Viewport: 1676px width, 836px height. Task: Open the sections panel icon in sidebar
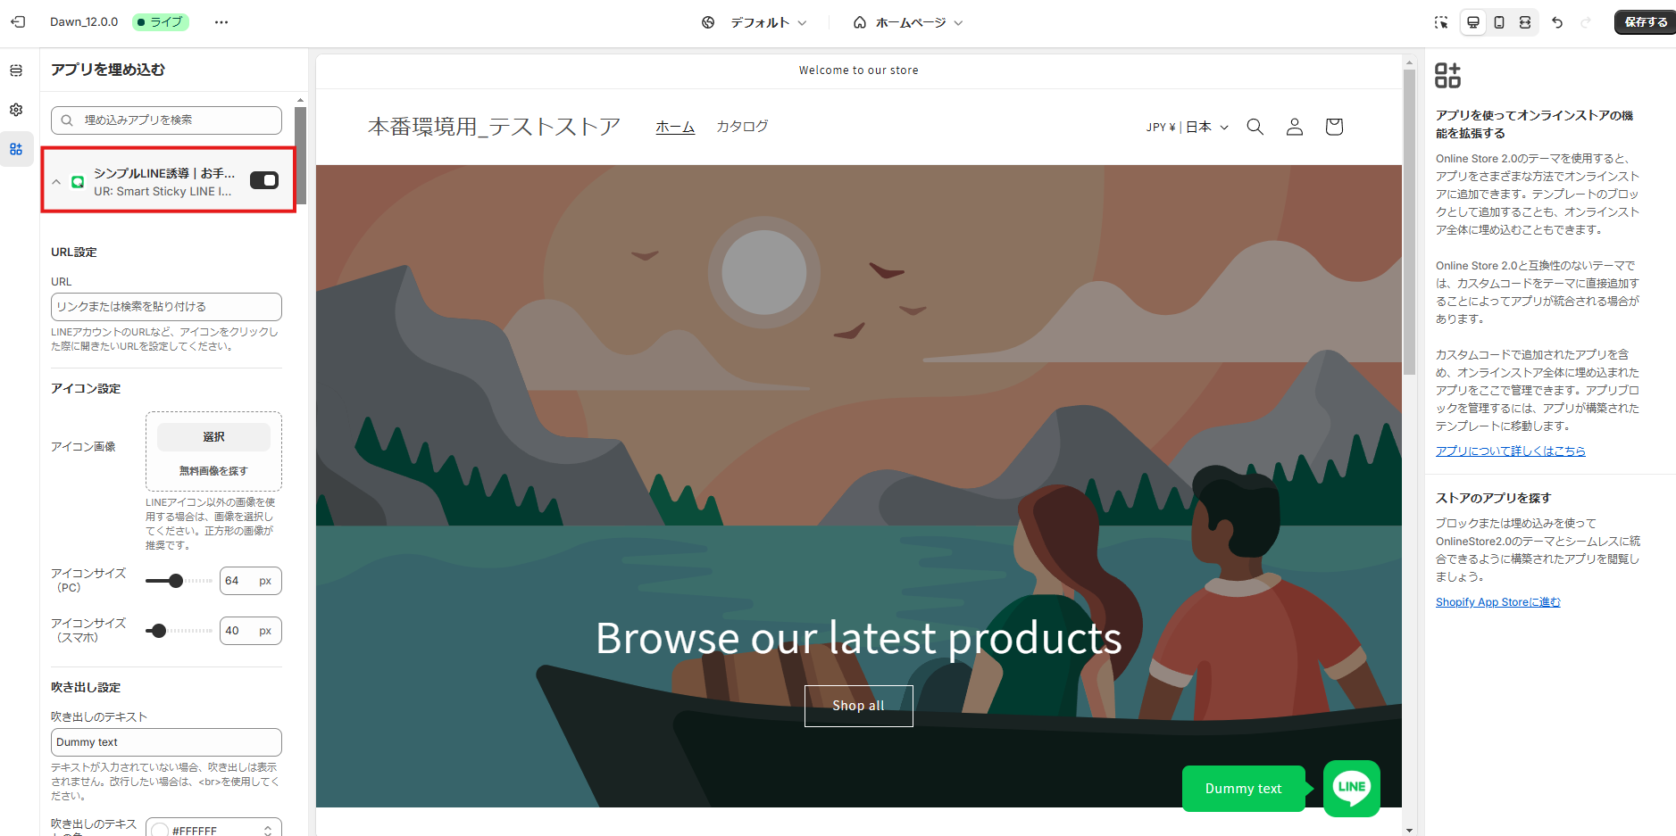click(16, 70)
